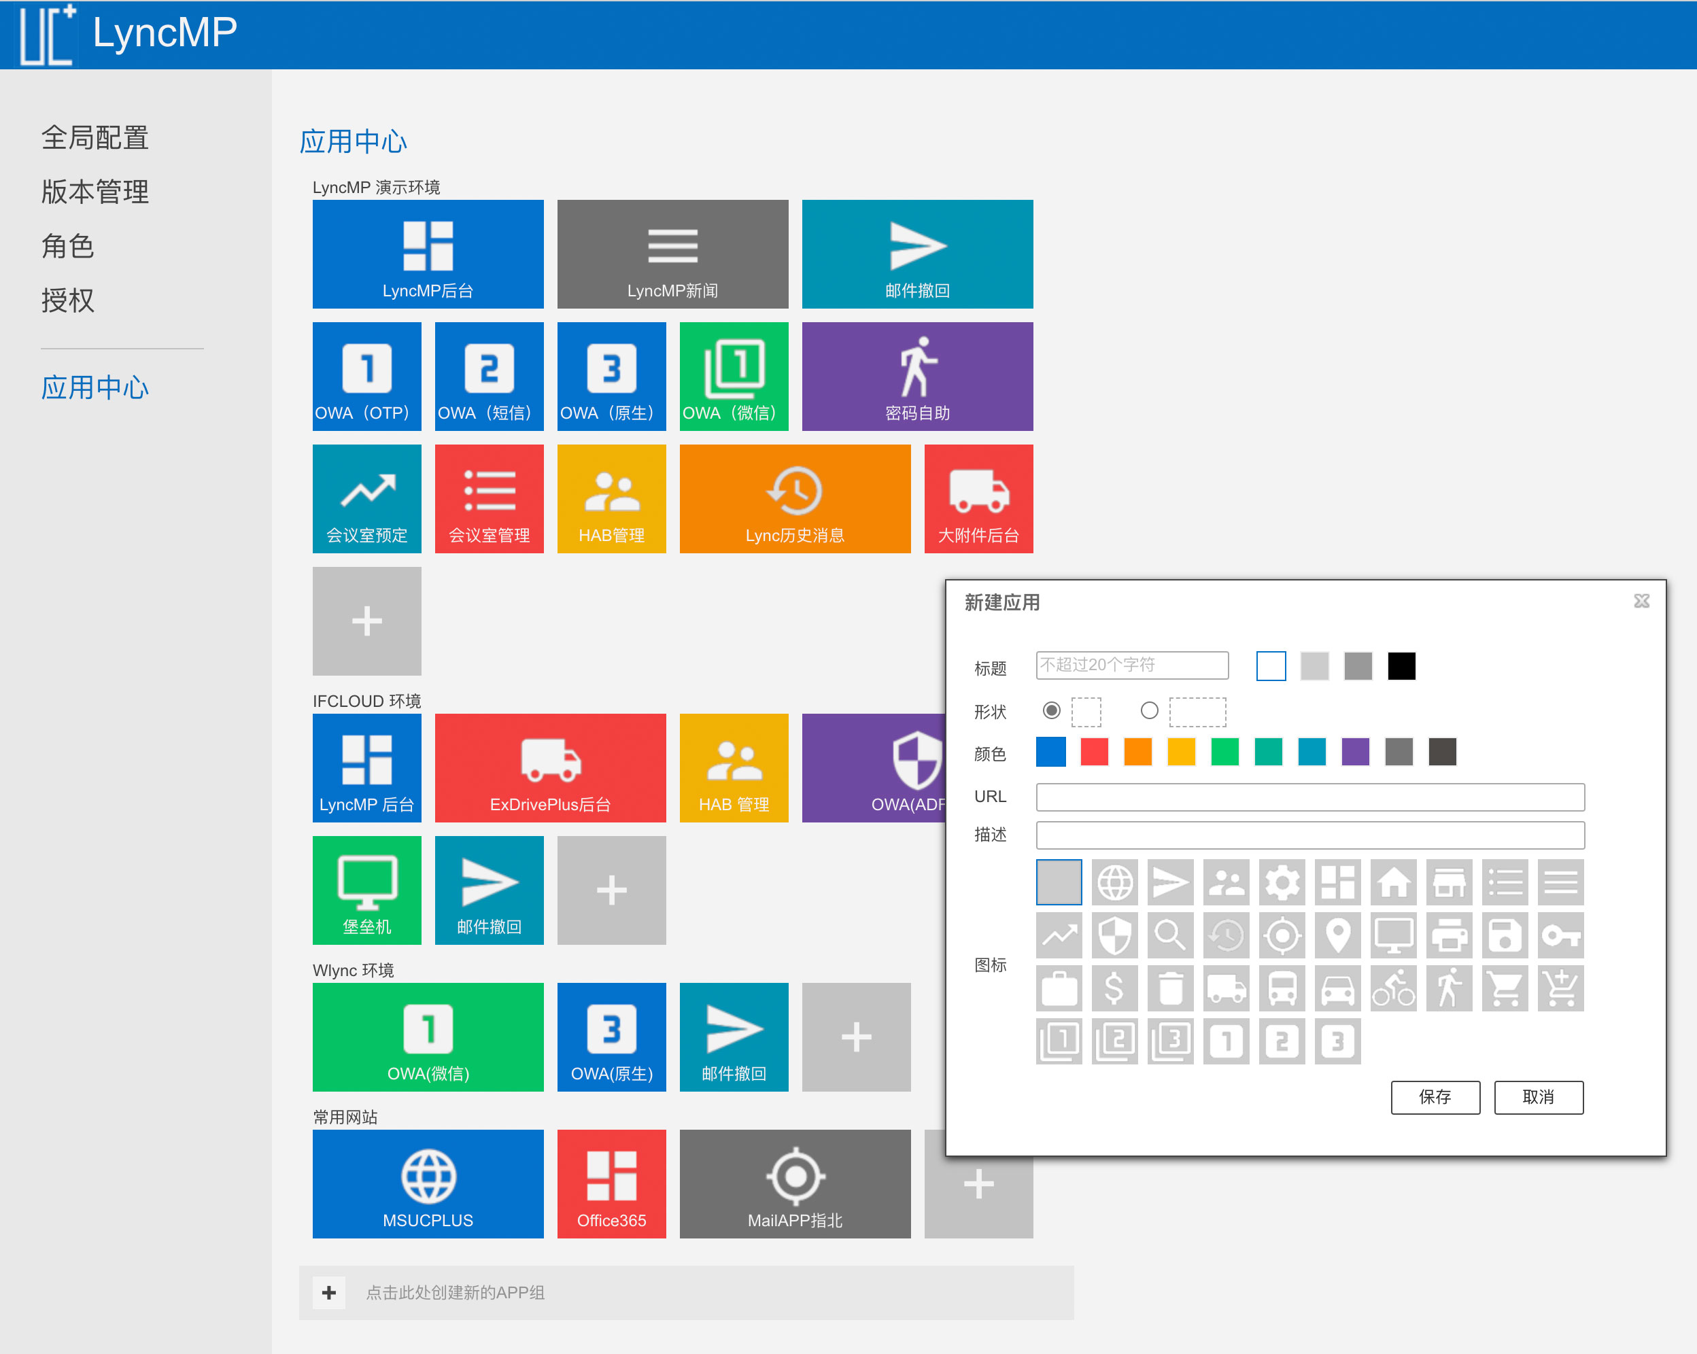Viewport: 1697px width, 1354px height.
Task: Focus the 标题 title input field
Action: tap(1132, 665)
